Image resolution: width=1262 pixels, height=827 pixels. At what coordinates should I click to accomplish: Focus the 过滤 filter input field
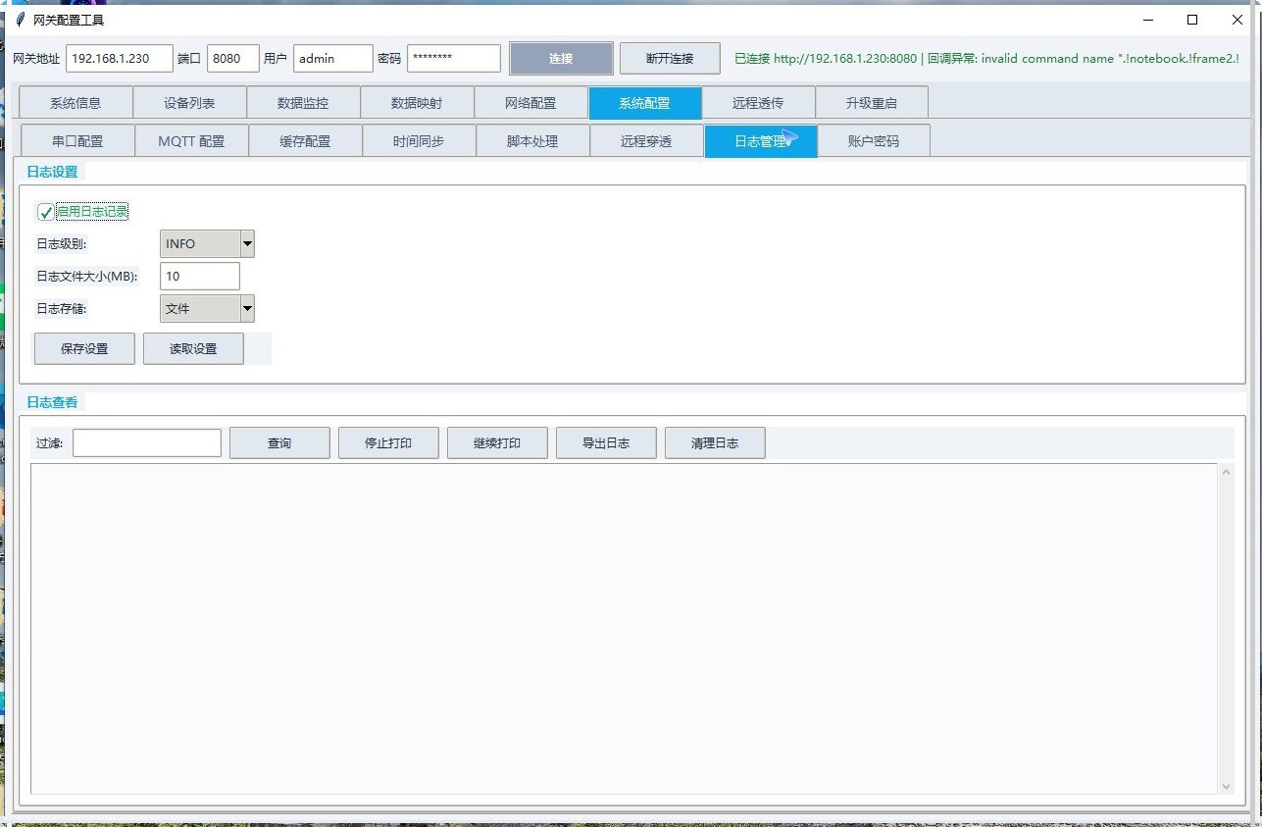[147, 442]
